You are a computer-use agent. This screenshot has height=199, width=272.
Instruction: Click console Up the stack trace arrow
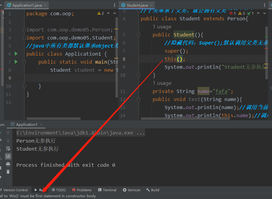(x=8, y=133)
